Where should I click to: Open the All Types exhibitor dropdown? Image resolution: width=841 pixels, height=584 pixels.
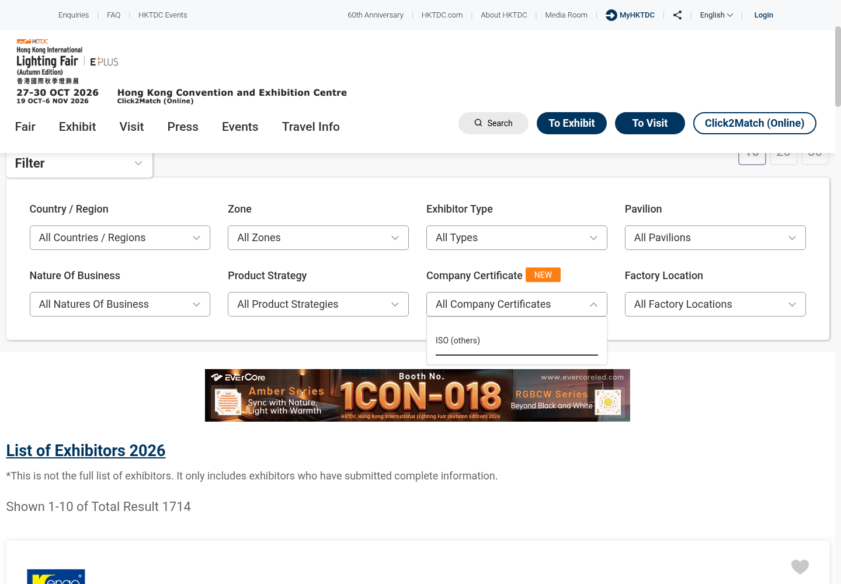517,238
